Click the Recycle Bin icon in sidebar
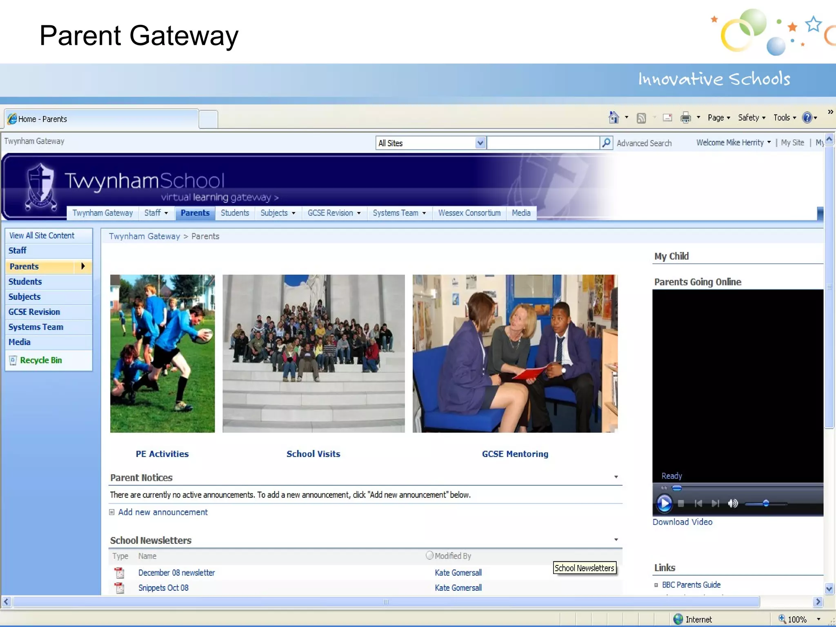Screen dimensions: 836x627 (13, 360)
